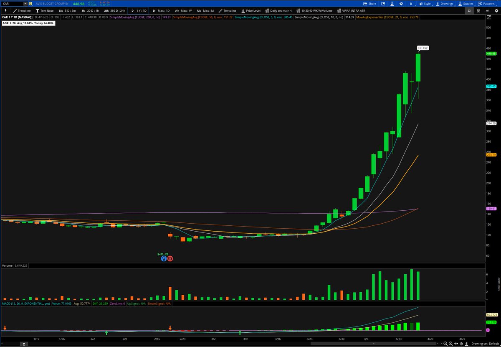Switch to the single-chart layout icon
This screenshot has width=501, height=347.
(469, 11)
